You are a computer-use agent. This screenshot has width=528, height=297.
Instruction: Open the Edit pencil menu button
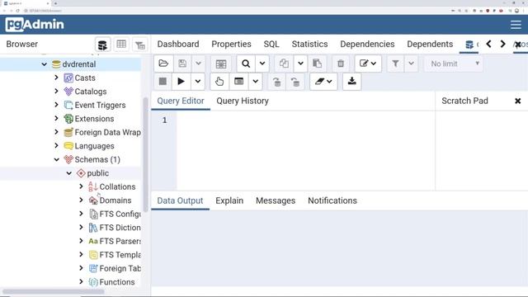click(x=368, y=64)
